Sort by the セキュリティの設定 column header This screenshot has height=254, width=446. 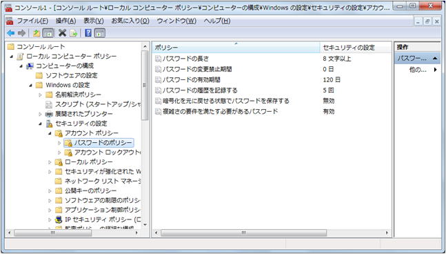(356, 48)
